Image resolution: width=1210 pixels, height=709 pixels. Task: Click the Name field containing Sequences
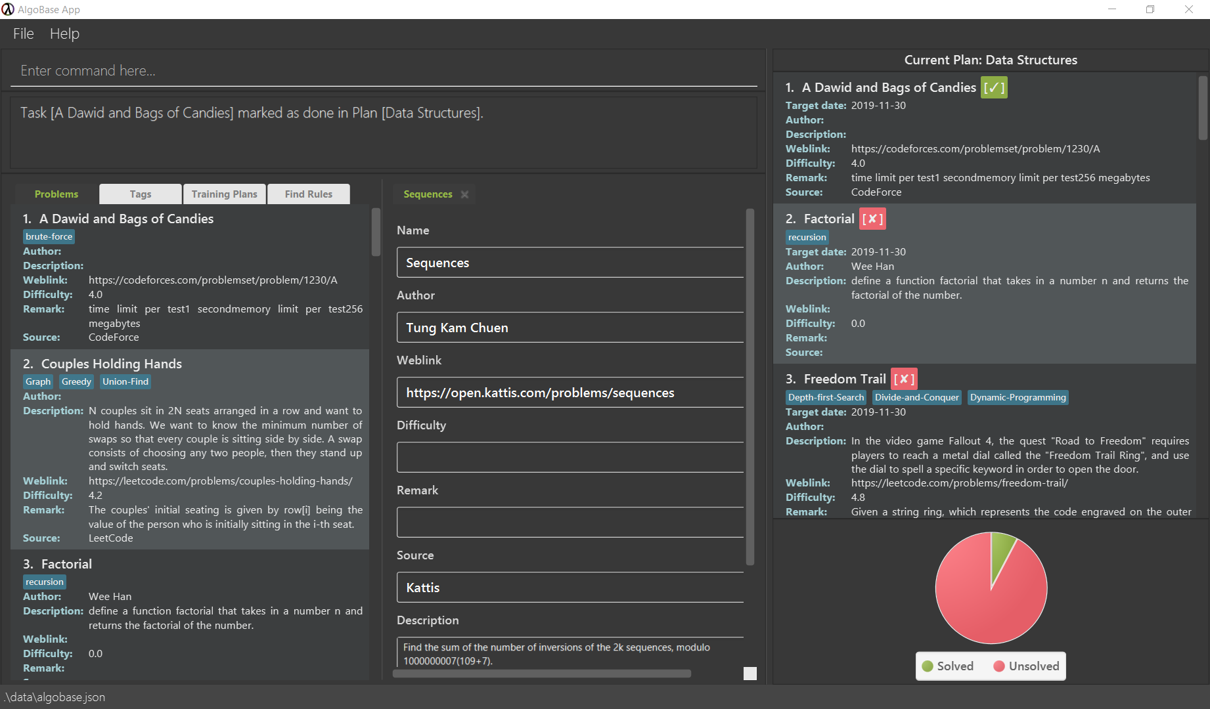[570, 263]
